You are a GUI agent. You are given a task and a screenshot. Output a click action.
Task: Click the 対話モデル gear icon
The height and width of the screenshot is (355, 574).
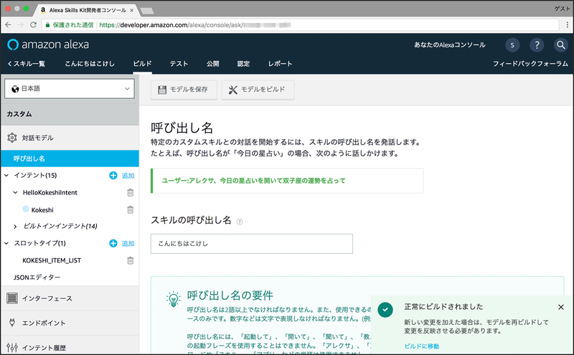(12, 138)
